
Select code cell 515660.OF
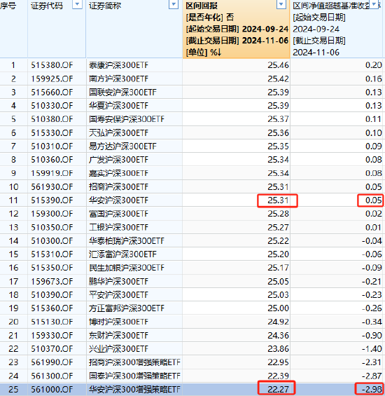(52, 93)
